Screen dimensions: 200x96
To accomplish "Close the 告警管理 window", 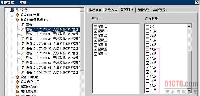I will [197, 2].
